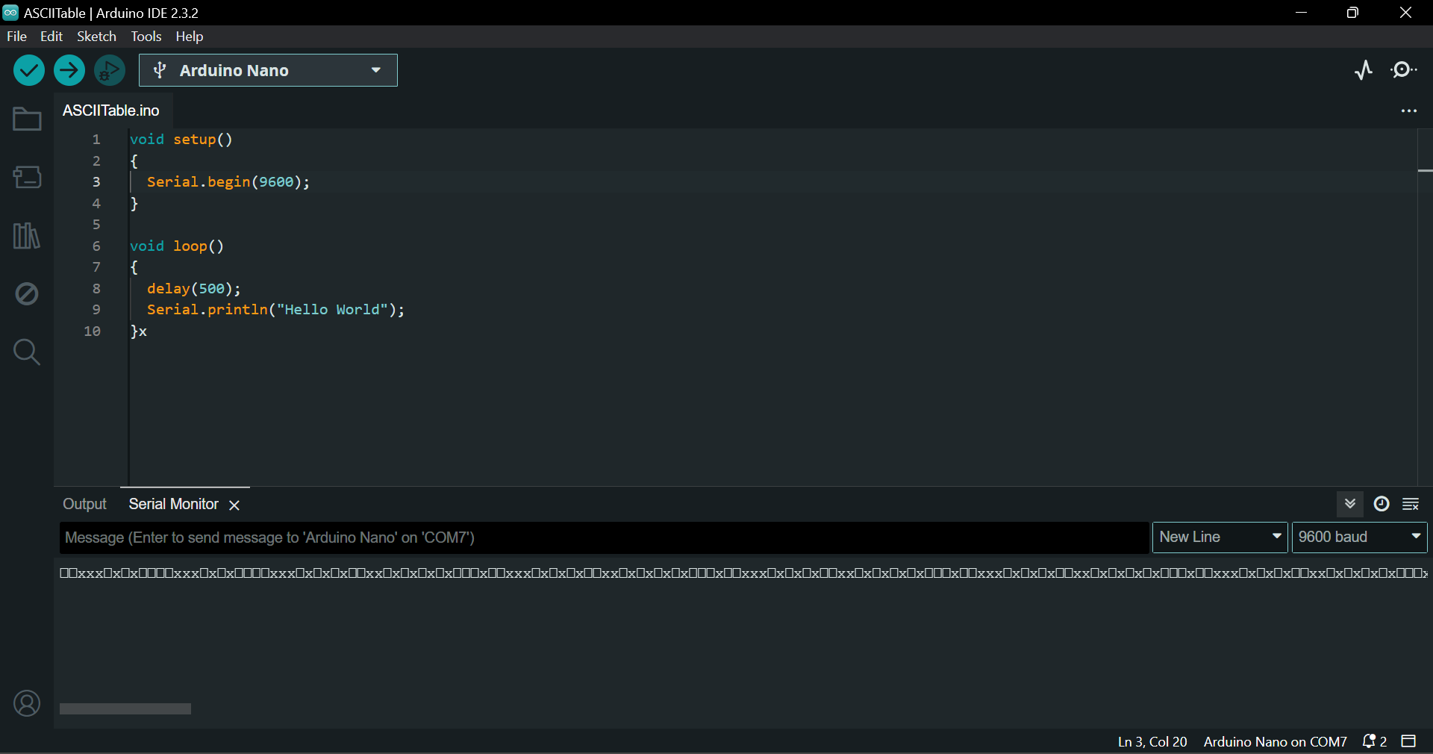Switch to the Output tab

point(84,505)
